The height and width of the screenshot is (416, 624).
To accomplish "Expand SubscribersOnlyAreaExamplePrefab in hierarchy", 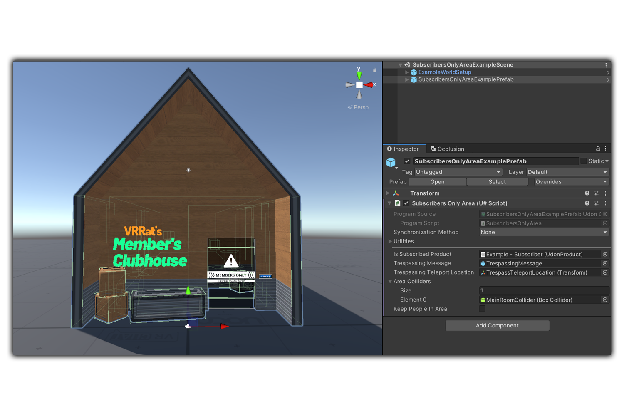I will click(x=407, y=79).
